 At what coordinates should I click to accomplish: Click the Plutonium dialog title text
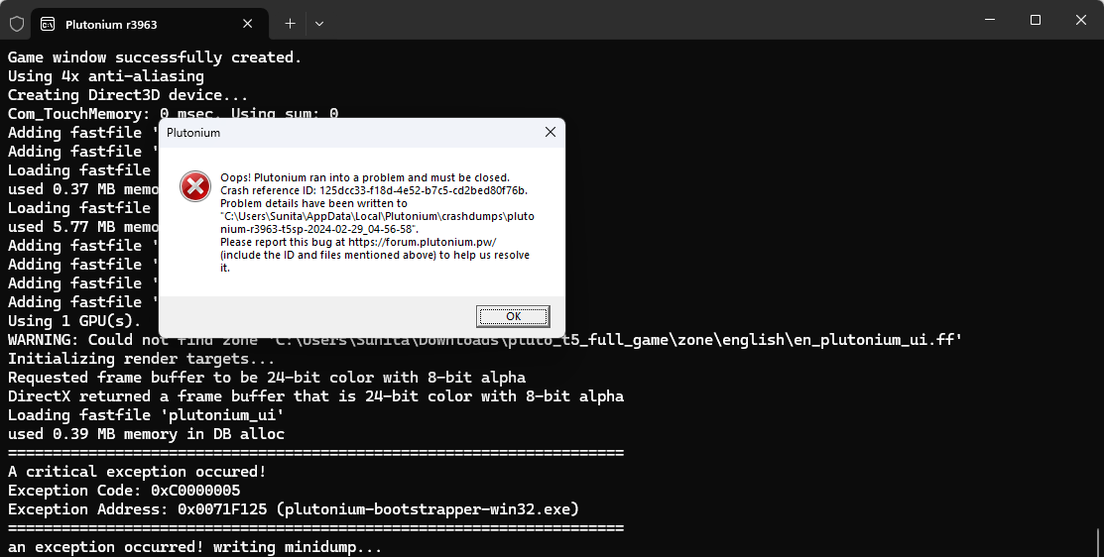(193, 133)
